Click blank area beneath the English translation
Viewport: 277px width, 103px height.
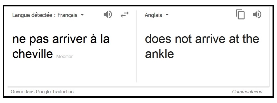[203, 72]
